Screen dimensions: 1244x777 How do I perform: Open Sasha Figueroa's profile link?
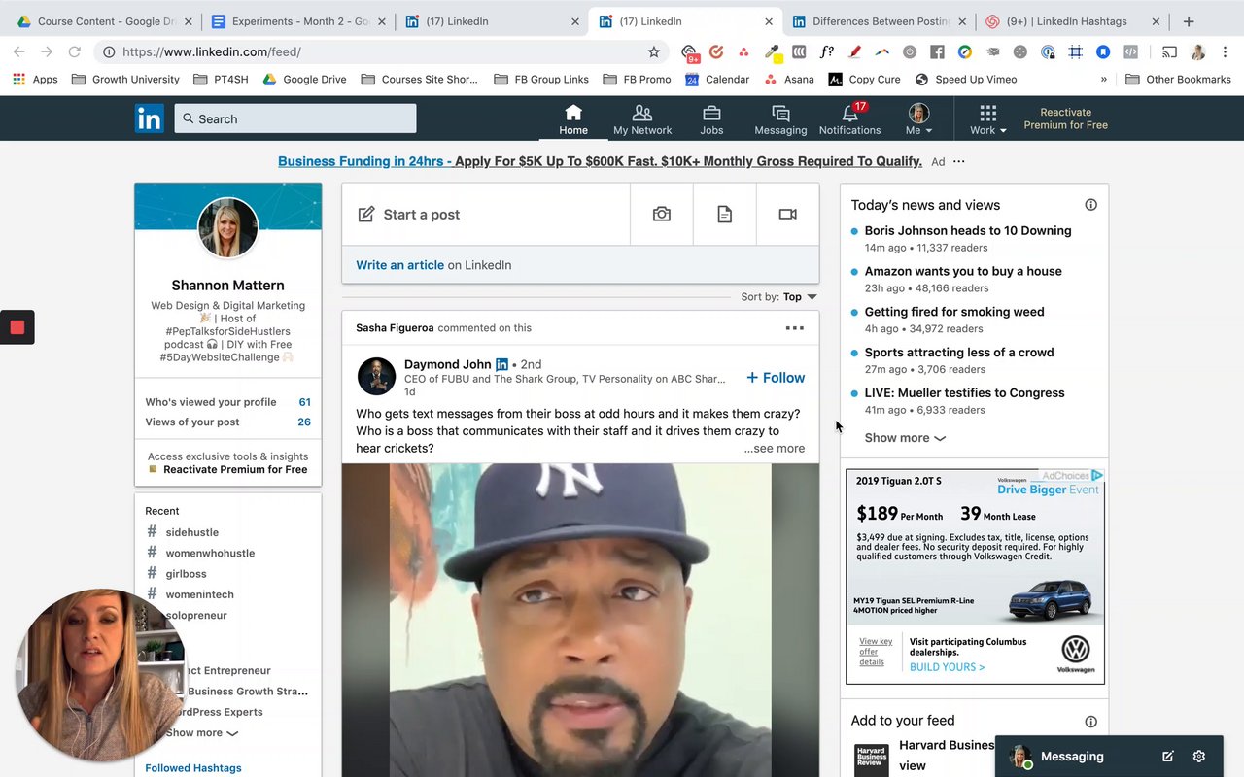[395, 328]
